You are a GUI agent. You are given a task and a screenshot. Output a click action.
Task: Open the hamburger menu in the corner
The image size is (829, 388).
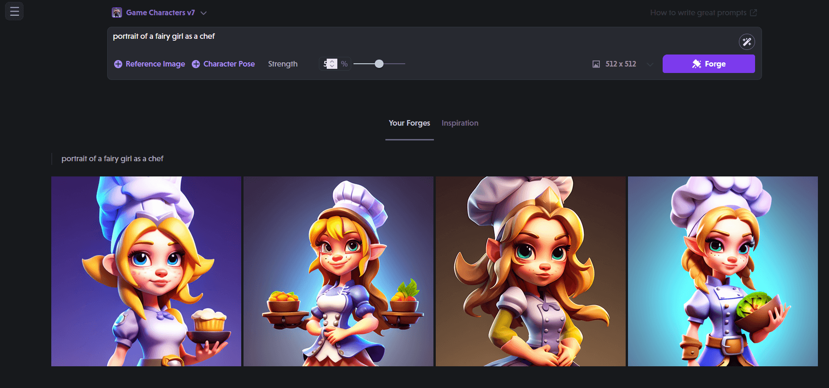[14, 11]
